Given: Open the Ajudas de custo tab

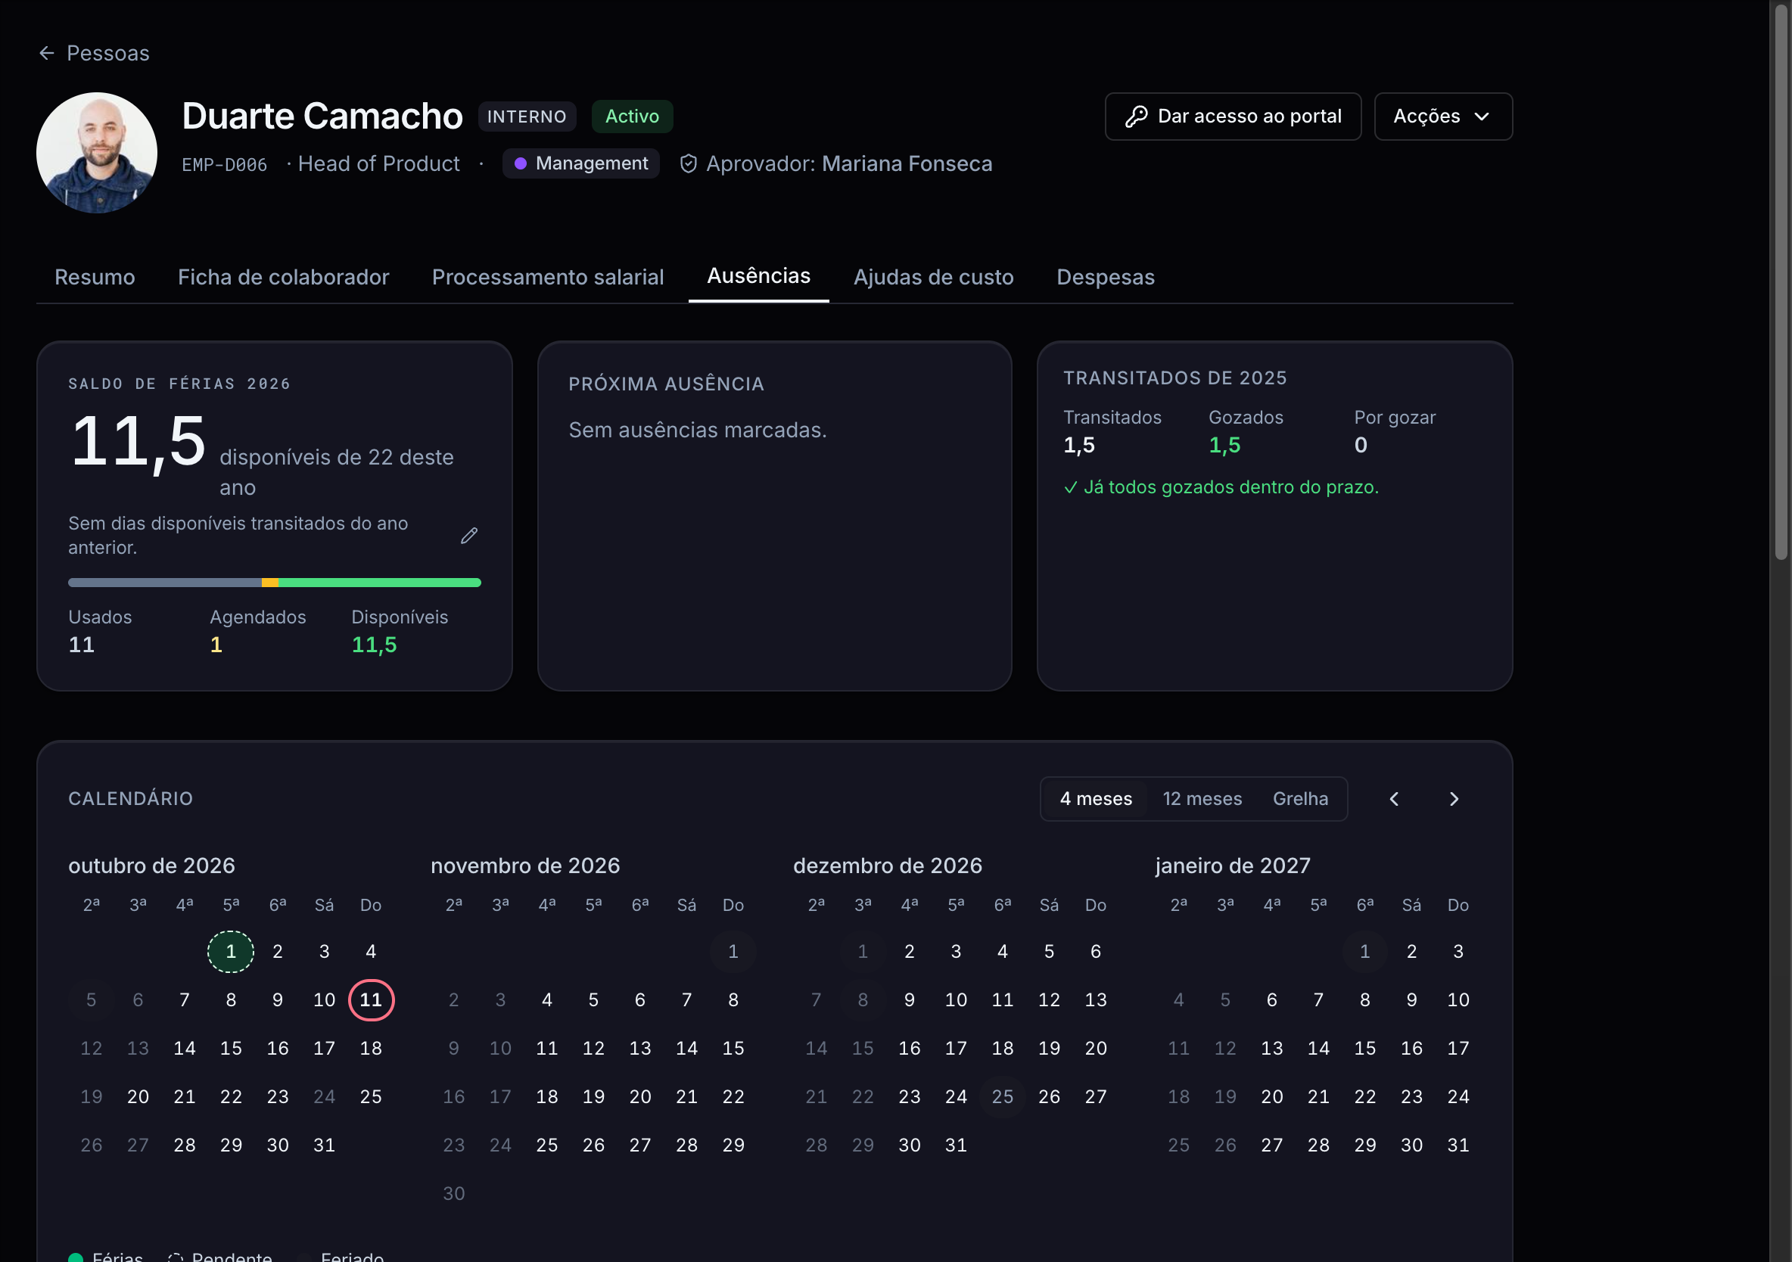Looking at the screenshot, I should point(934,277).
